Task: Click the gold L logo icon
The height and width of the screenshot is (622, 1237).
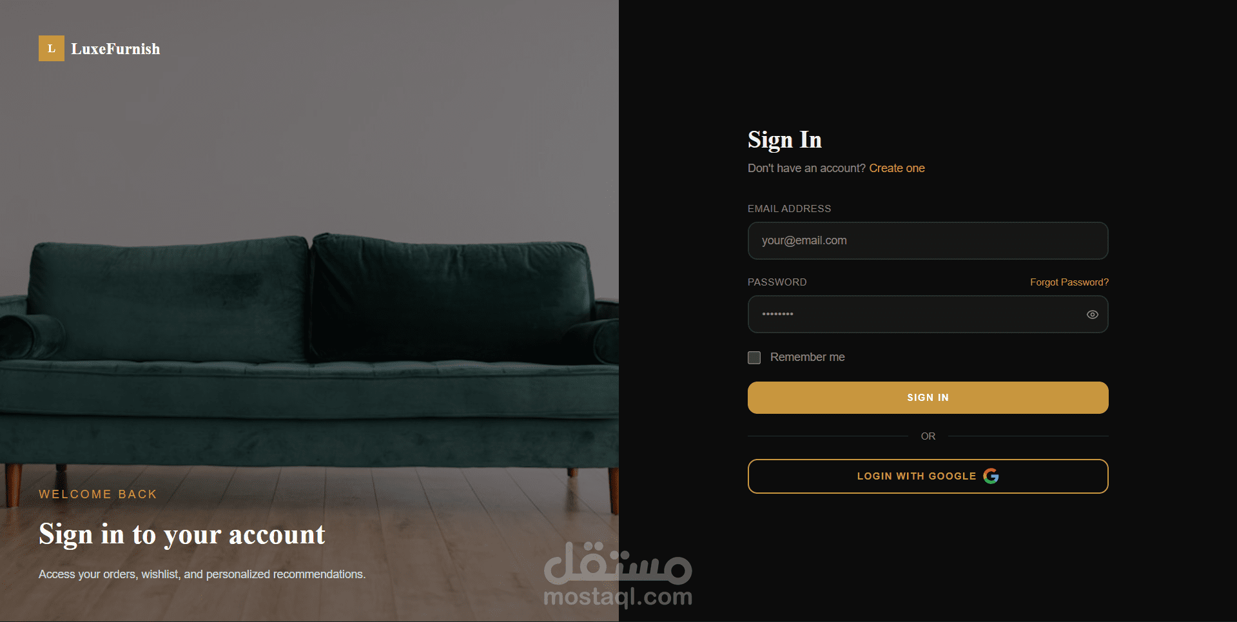Action: point(52,48)
